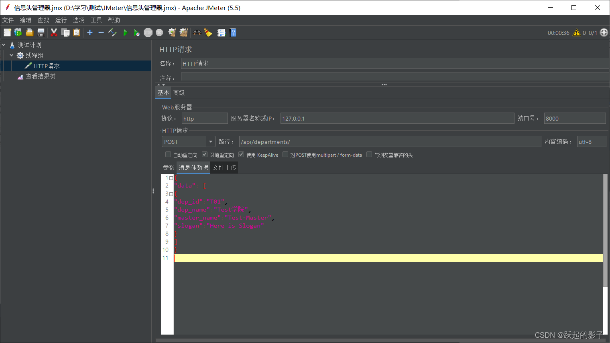Image resolution: width=610 pixels, height=343 pixels.
Task: Enable 与浏览器兼容的头 checkbox
Action: [369, 154]
